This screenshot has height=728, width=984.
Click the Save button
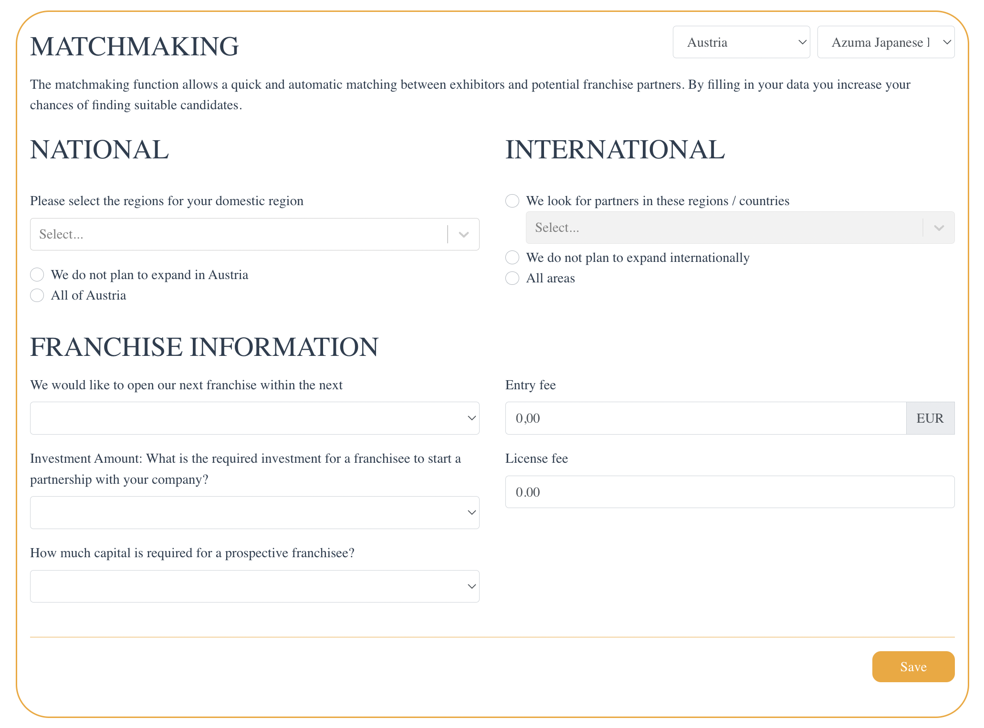click(x=913, y=666)
